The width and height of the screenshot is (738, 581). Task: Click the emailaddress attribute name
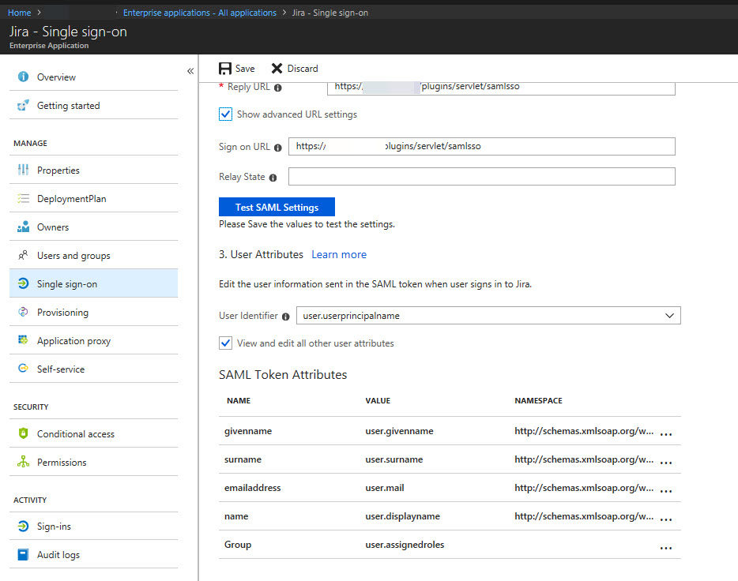point(252,488)
